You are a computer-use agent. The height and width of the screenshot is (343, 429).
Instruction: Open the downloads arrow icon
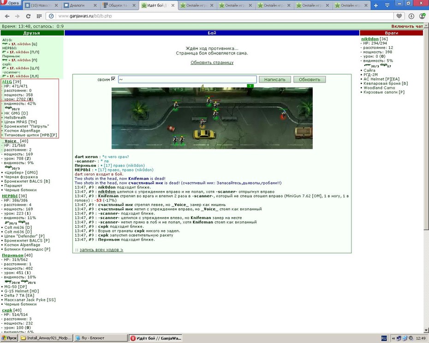coord(411,16)
